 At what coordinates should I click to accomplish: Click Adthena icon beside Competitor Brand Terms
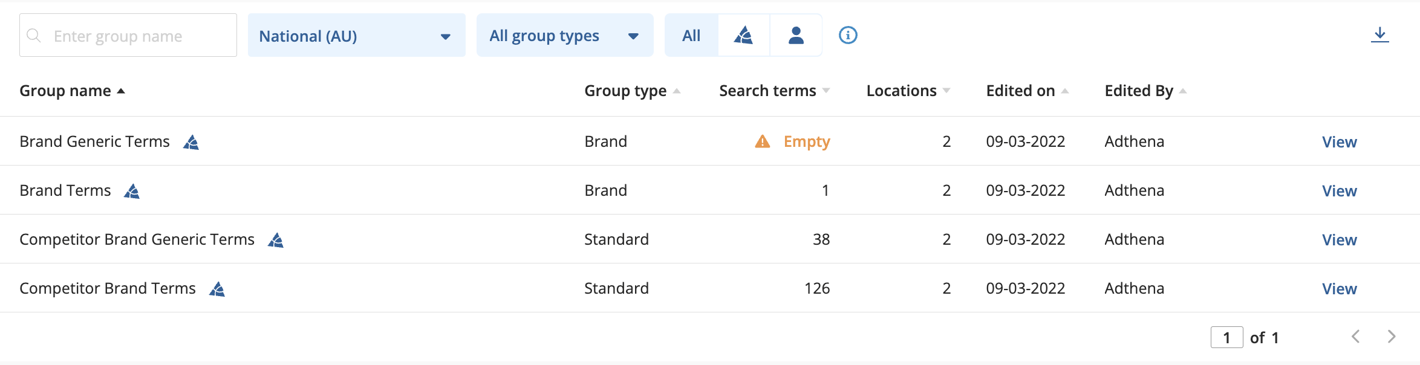coord(217,289)
